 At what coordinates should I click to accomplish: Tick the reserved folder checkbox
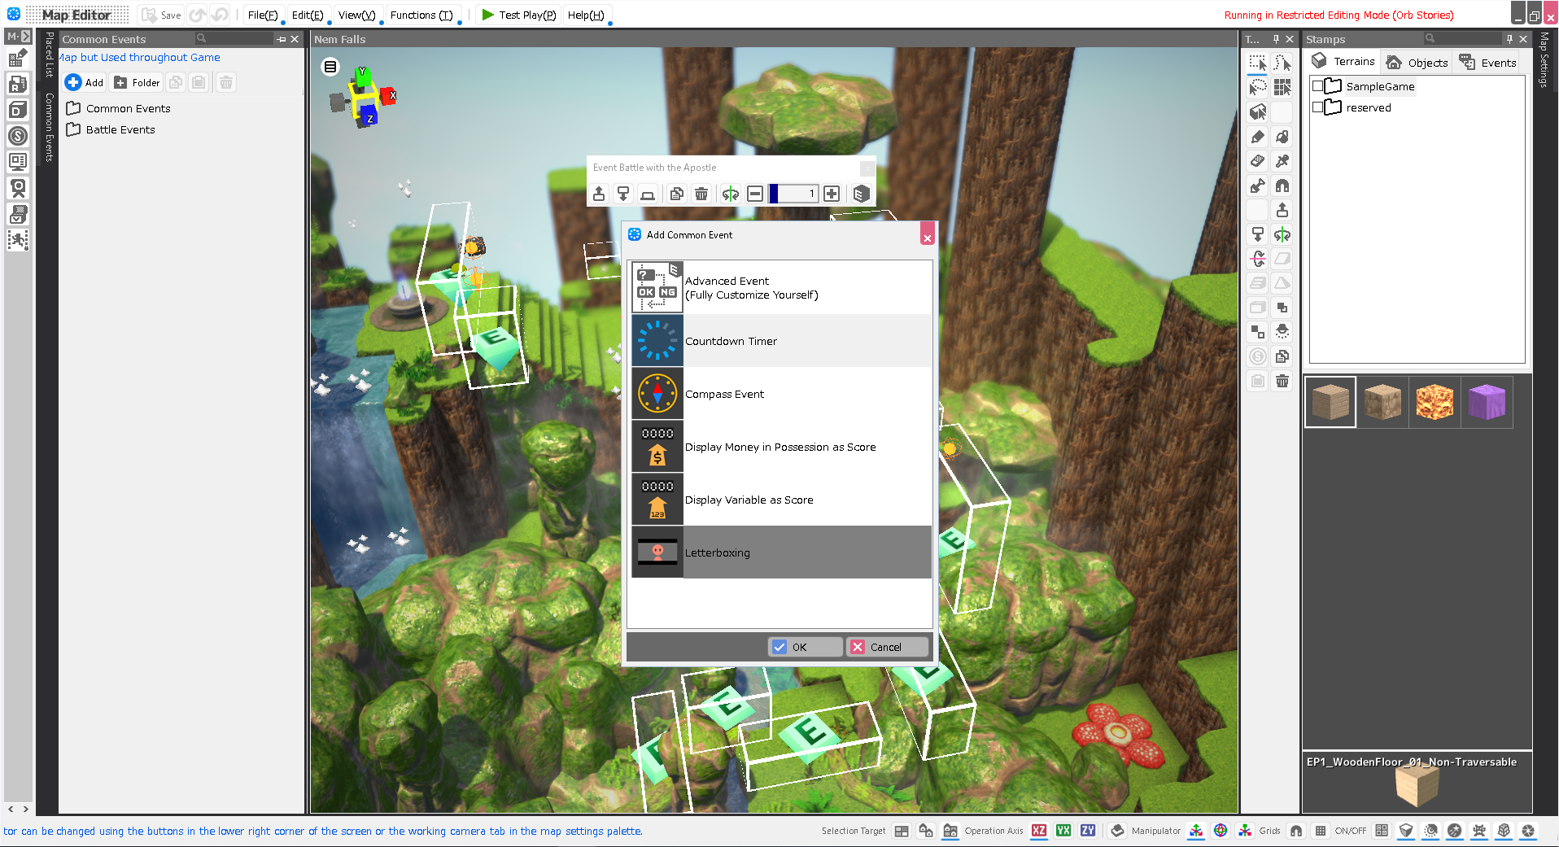point(1317,107)
